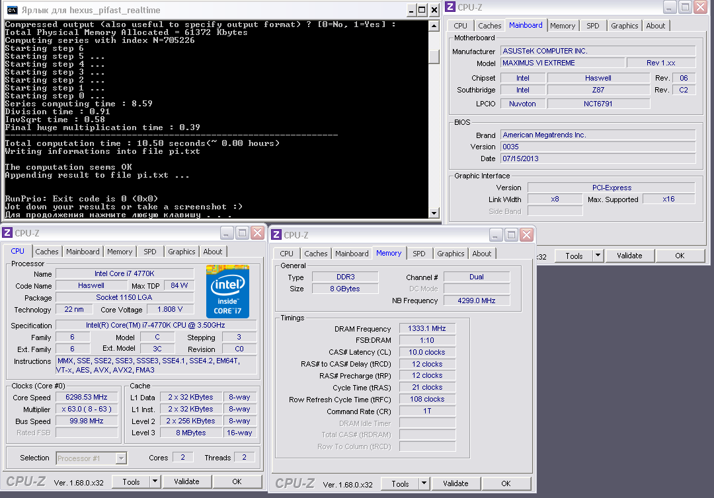714x498 pixels.
Task: Click Tools button in Mainboard window
Action: [x=575, y=256]
